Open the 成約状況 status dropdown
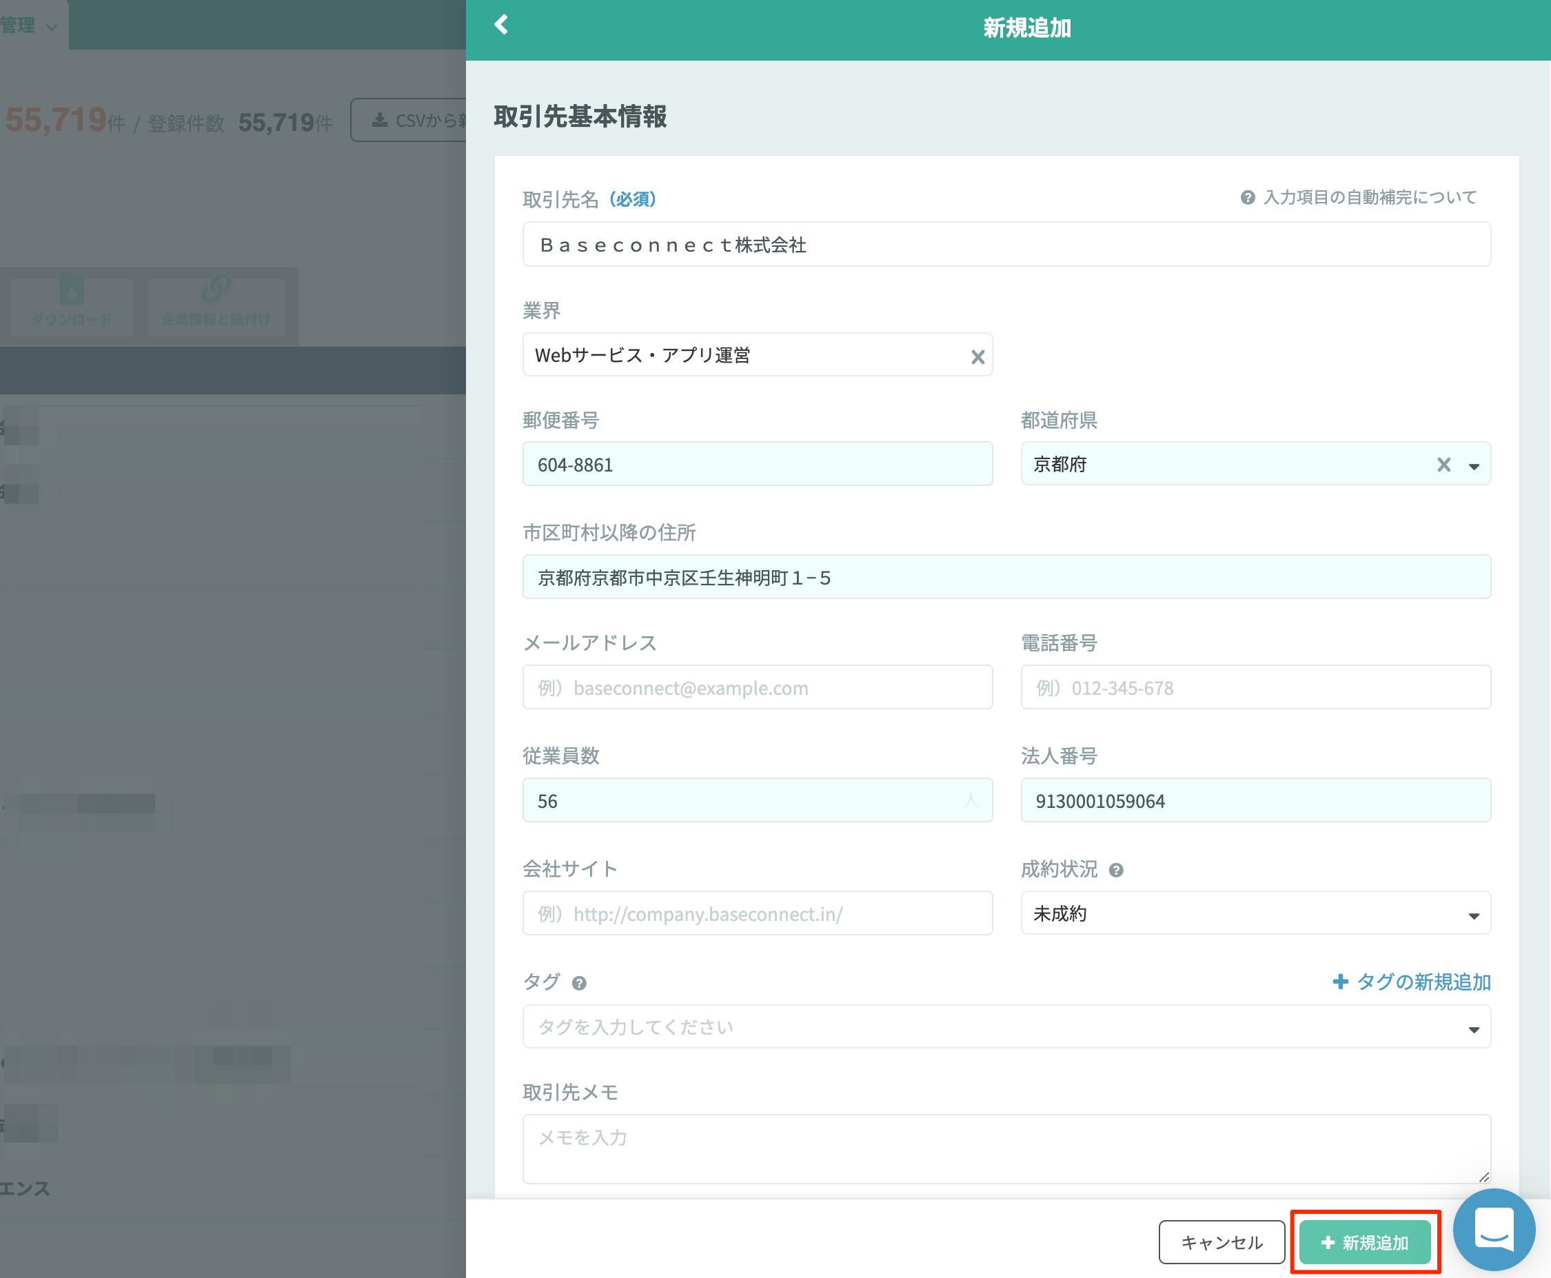This screenshot has height=1278, width=1551. pos(1256,913)
